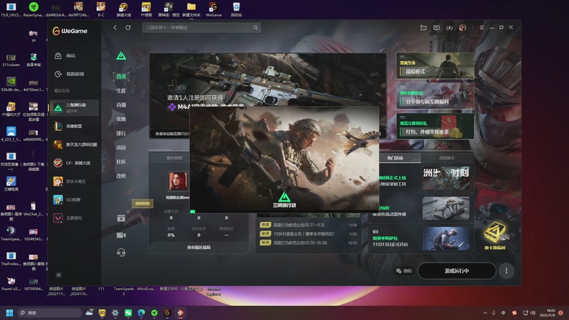The height and width of the screenshot is (320, 569).
Task: Open WeChat from the taskbar
Action: coord(128,313)
